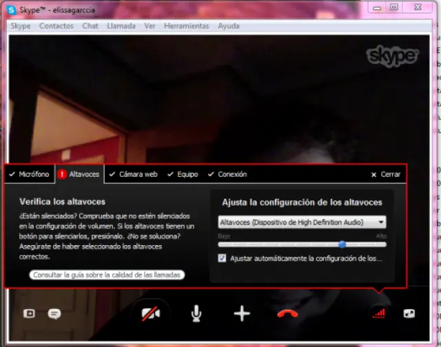Open the contacts list panel icon
The width and height of the screenshot is (441, 347).
[29, 313]
